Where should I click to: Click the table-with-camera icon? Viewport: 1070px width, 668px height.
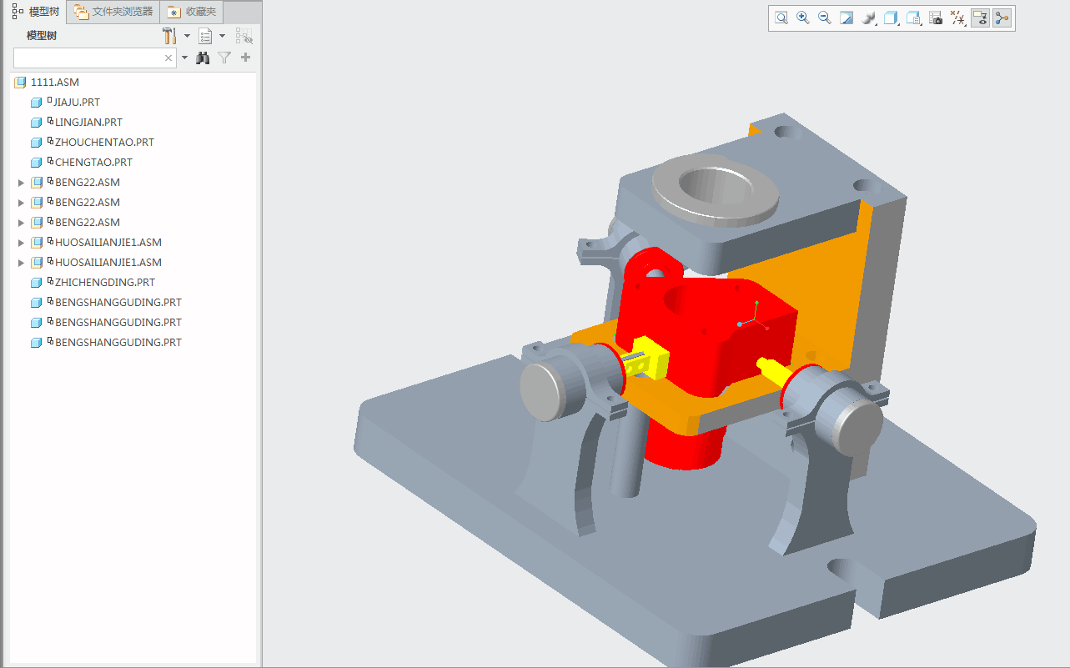point(936,18)
